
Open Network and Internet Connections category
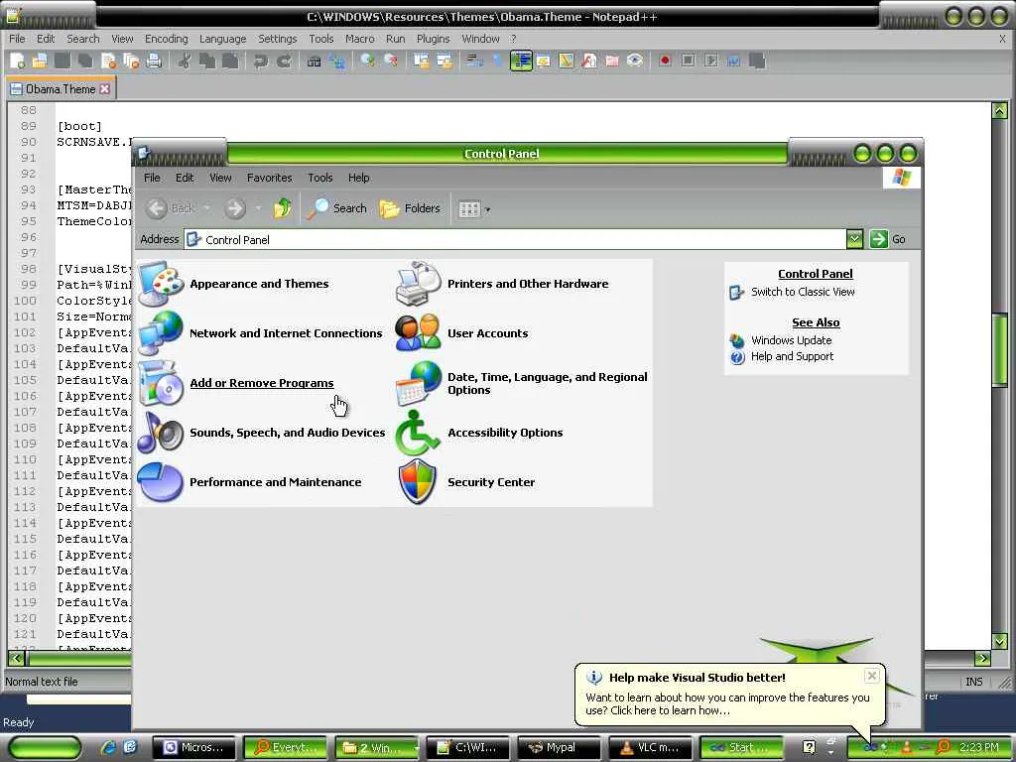pyautogui.click(x=286, y=333)
